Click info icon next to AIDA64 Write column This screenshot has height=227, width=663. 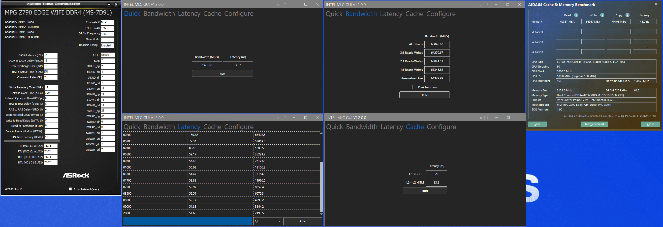click(602, 15)
